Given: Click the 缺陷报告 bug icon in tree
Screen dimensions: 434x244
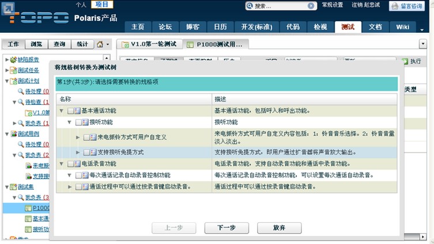Looking at the screenshot, I should tap(13, 60).
